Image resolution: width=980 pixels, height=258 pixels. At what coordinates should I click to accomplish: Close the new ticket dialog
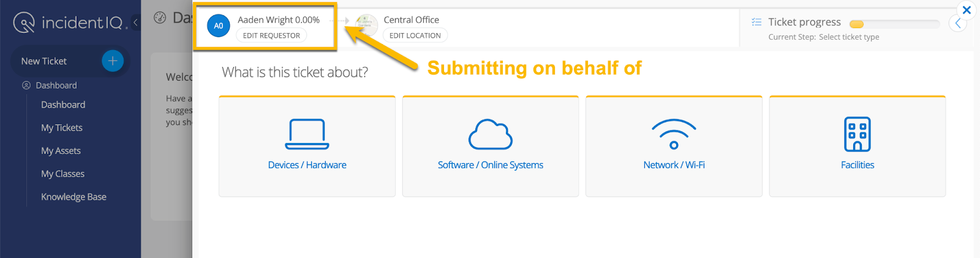pos(967,10)
